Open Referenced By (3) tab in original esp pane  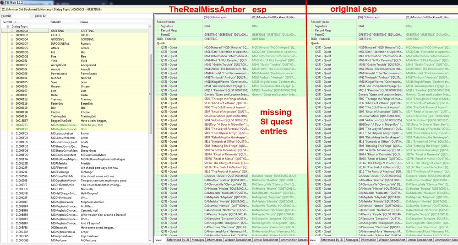point(332,240)
